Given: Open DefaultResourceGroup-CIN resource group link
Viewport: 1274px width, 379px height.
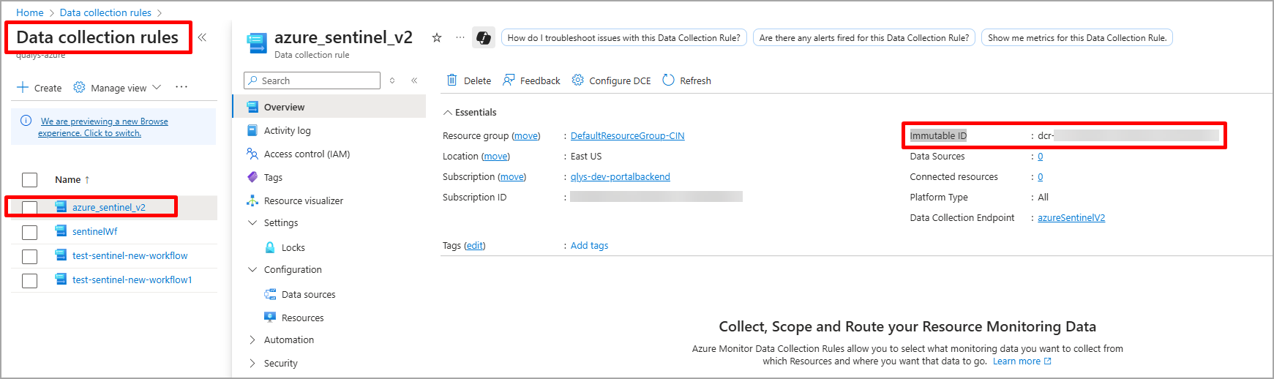Looking at the screenshot, I should pos(627,136).
